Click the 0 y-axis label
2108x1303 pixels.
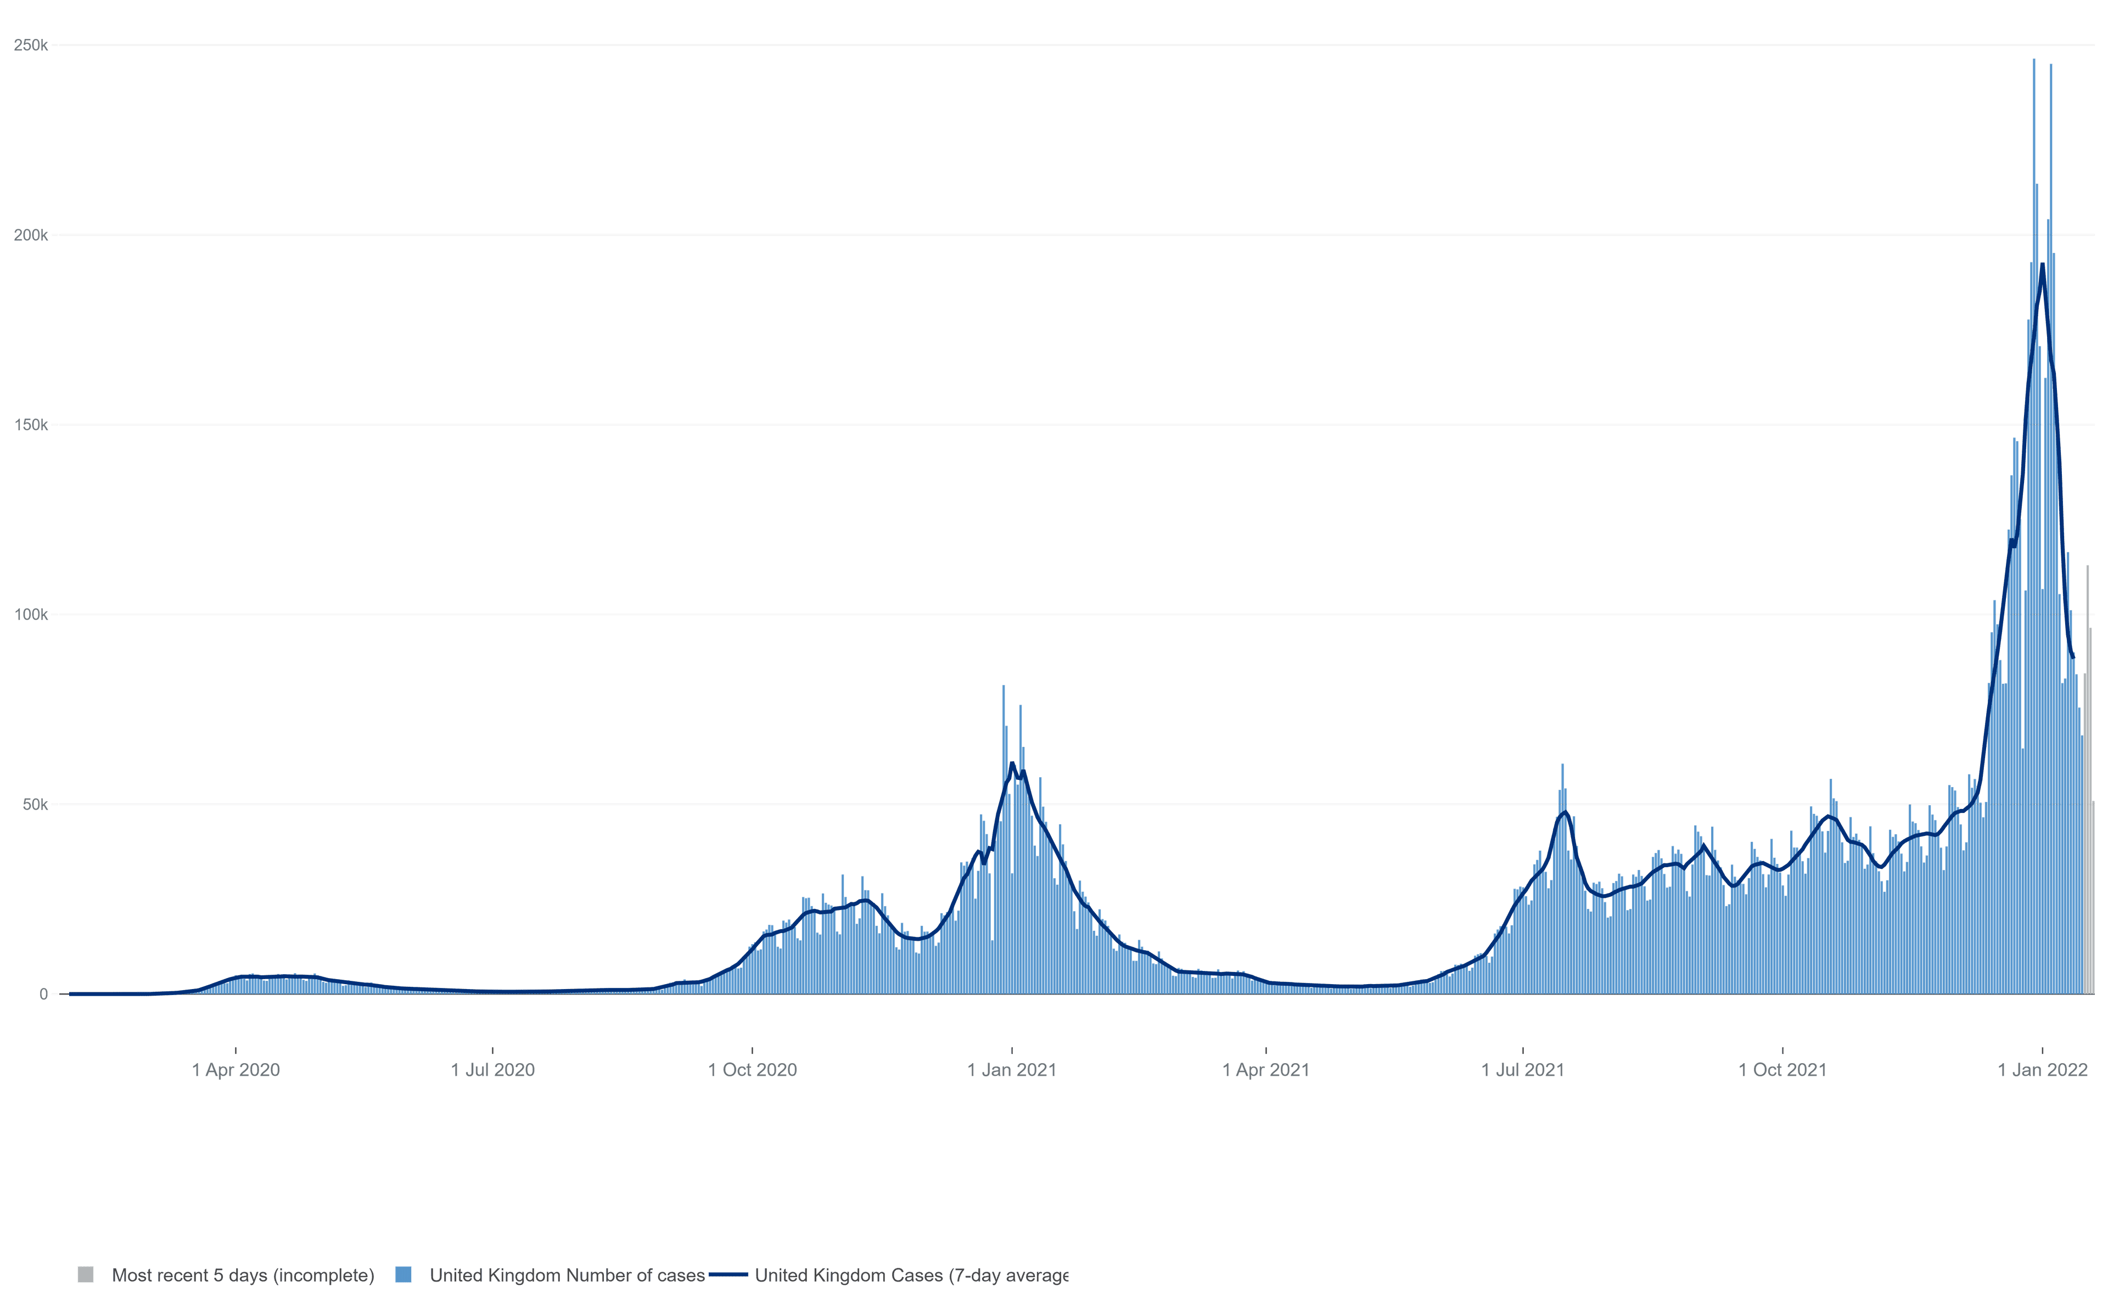pyautogui.click(x=44, y=993)
